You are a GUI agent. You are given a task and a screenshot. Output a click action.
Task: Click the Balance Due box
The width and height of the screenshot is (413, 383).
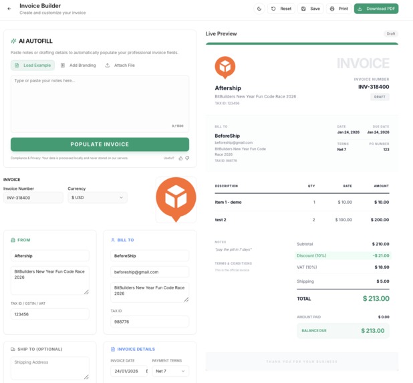tap(343, 331)
